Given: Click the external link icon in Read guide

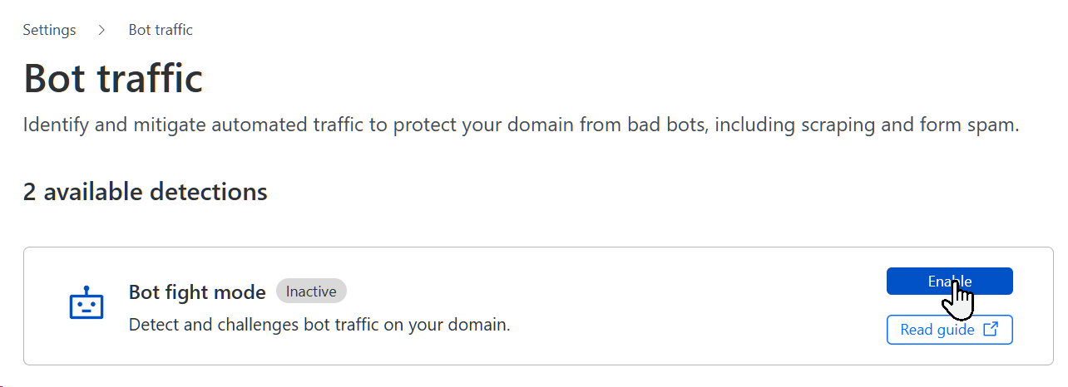Looking at the screenshot, I should pyautogui.click(x=991, y=330).
